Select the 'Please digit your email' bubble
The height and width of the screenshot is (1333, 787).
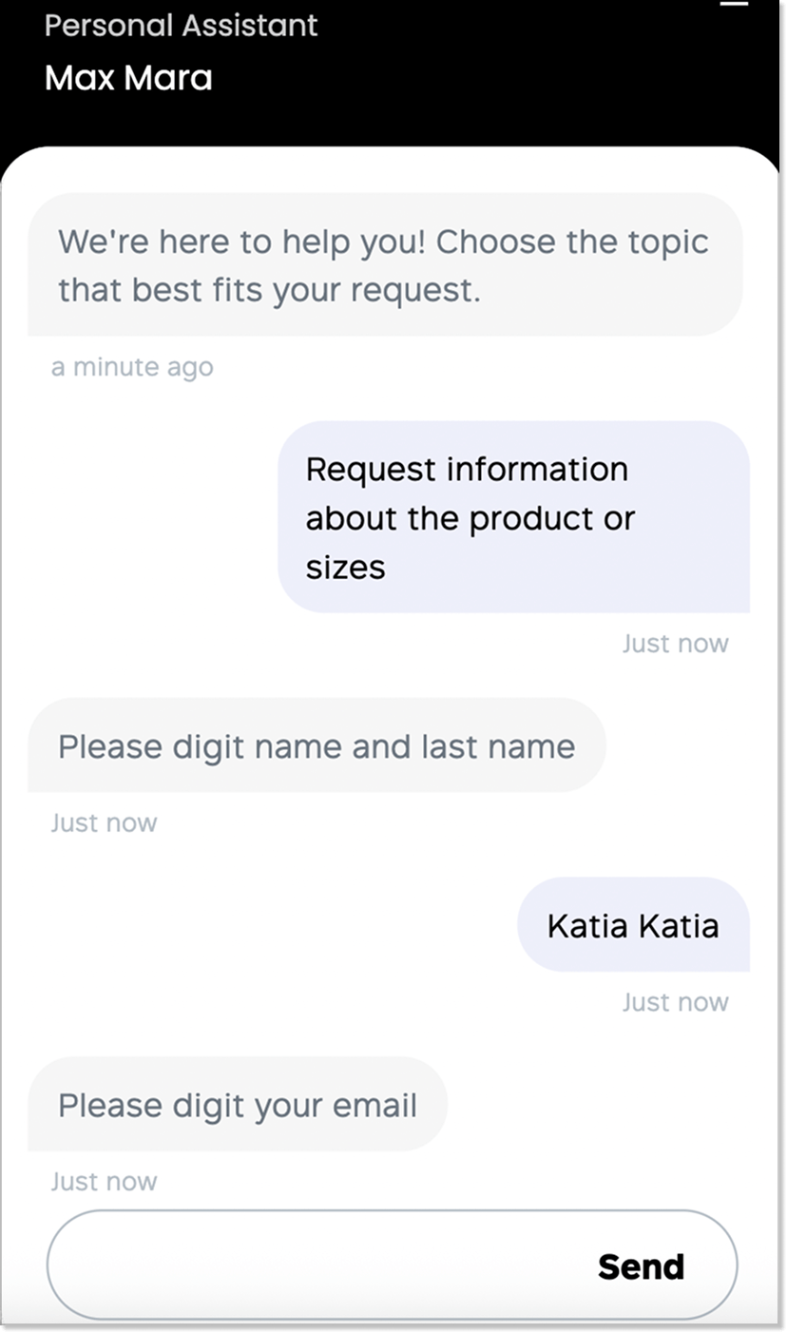point(237,1105)
